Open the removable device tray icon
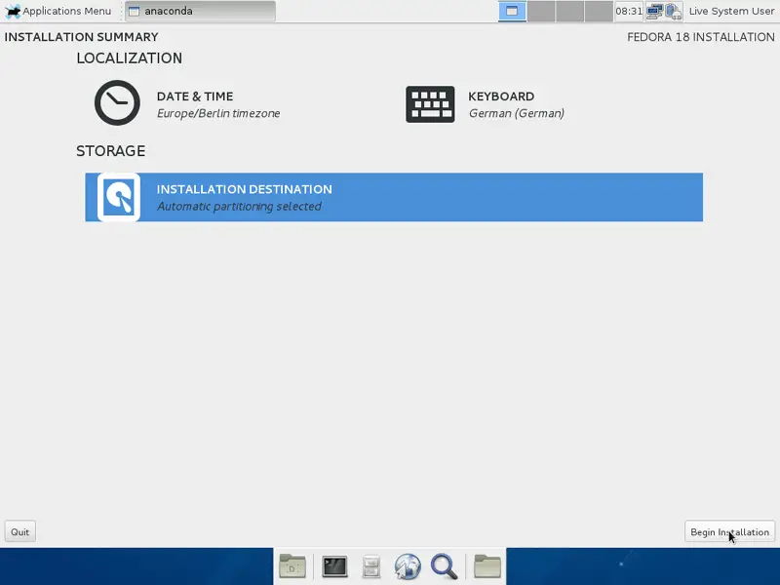780x585 pixels. coord(673,11)
